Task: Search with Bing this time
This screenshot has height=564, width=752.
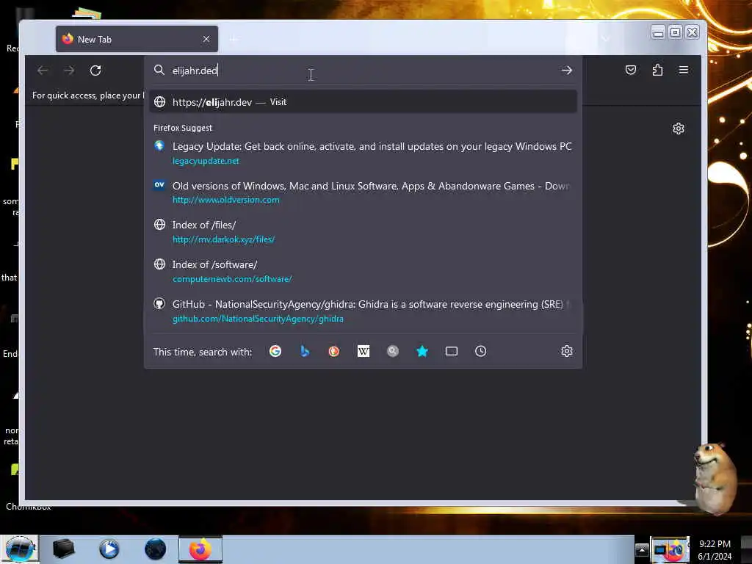Action: coord(305,351)
